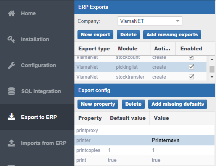Click Add missing exports button
Image resolution: width=216 pixels, height=166 pixels.
pyautogui.click(x=172, y=35)
